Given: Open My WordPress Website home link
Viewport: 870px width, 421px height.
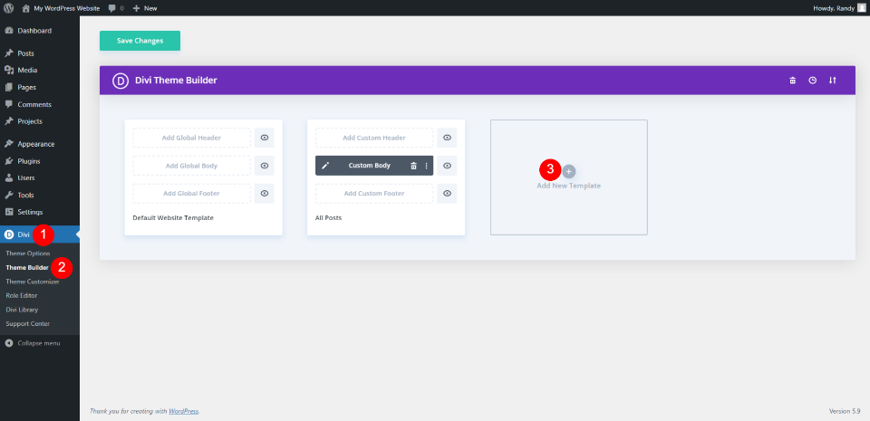Looking at the screenshot, I should point(62,8).
